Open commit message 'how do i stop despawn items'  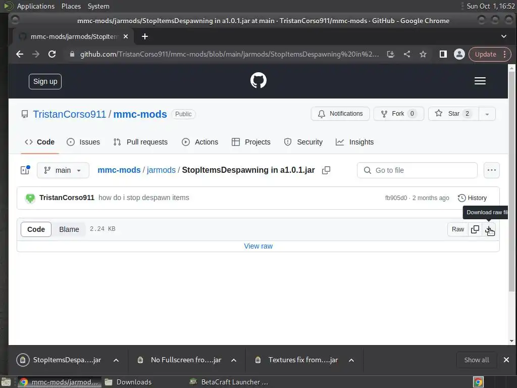tap(144, 198)
